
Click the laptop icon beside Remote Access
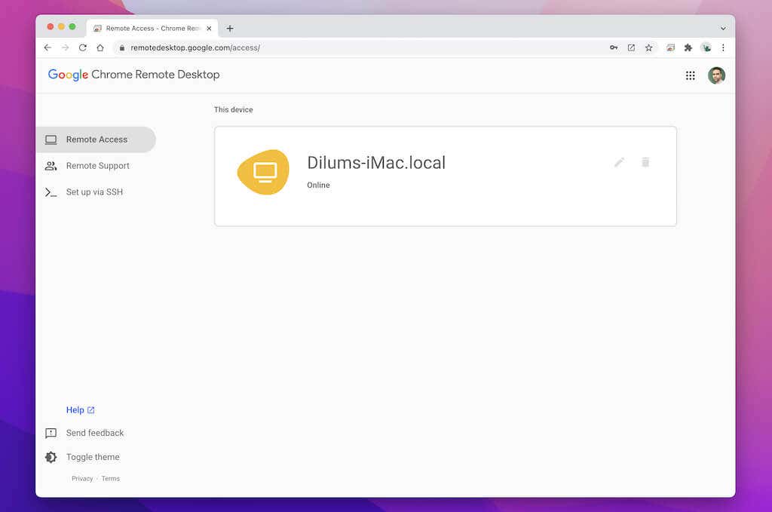coord(51,139)
